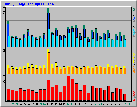
Task: Click the cyan Pages bar for day 11
Action: pyautogui.click(x=49, y=38)
